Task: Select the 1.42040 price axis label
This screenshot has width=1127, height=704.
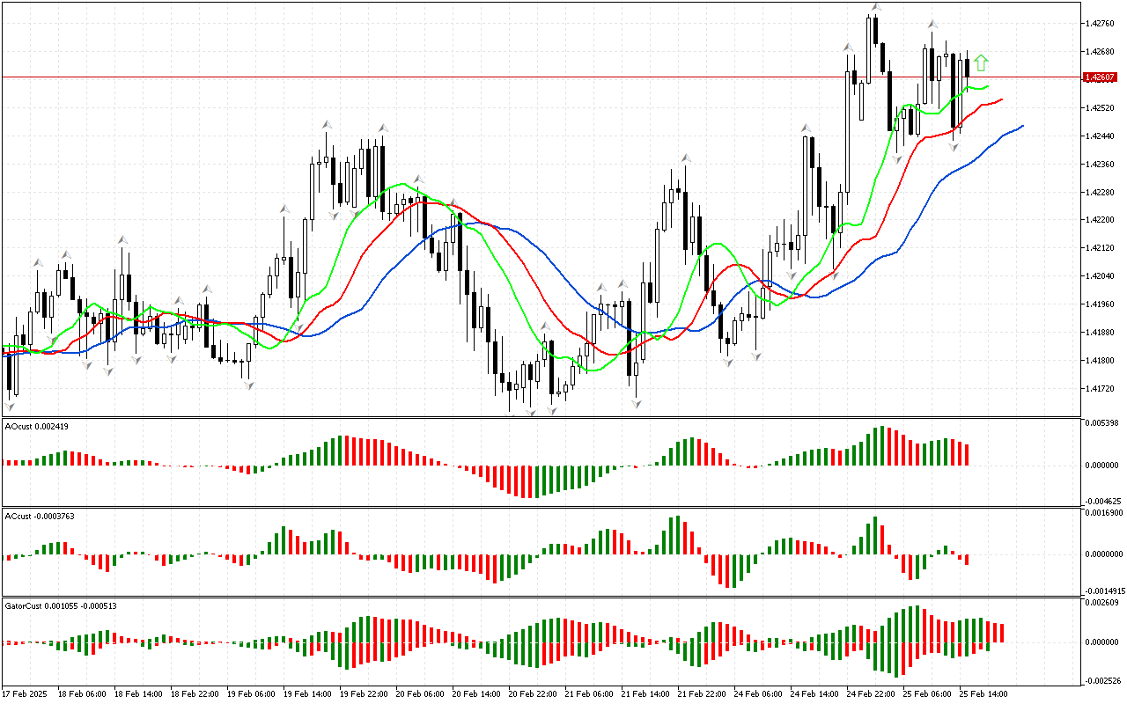Action: [x=1101, y=276]
